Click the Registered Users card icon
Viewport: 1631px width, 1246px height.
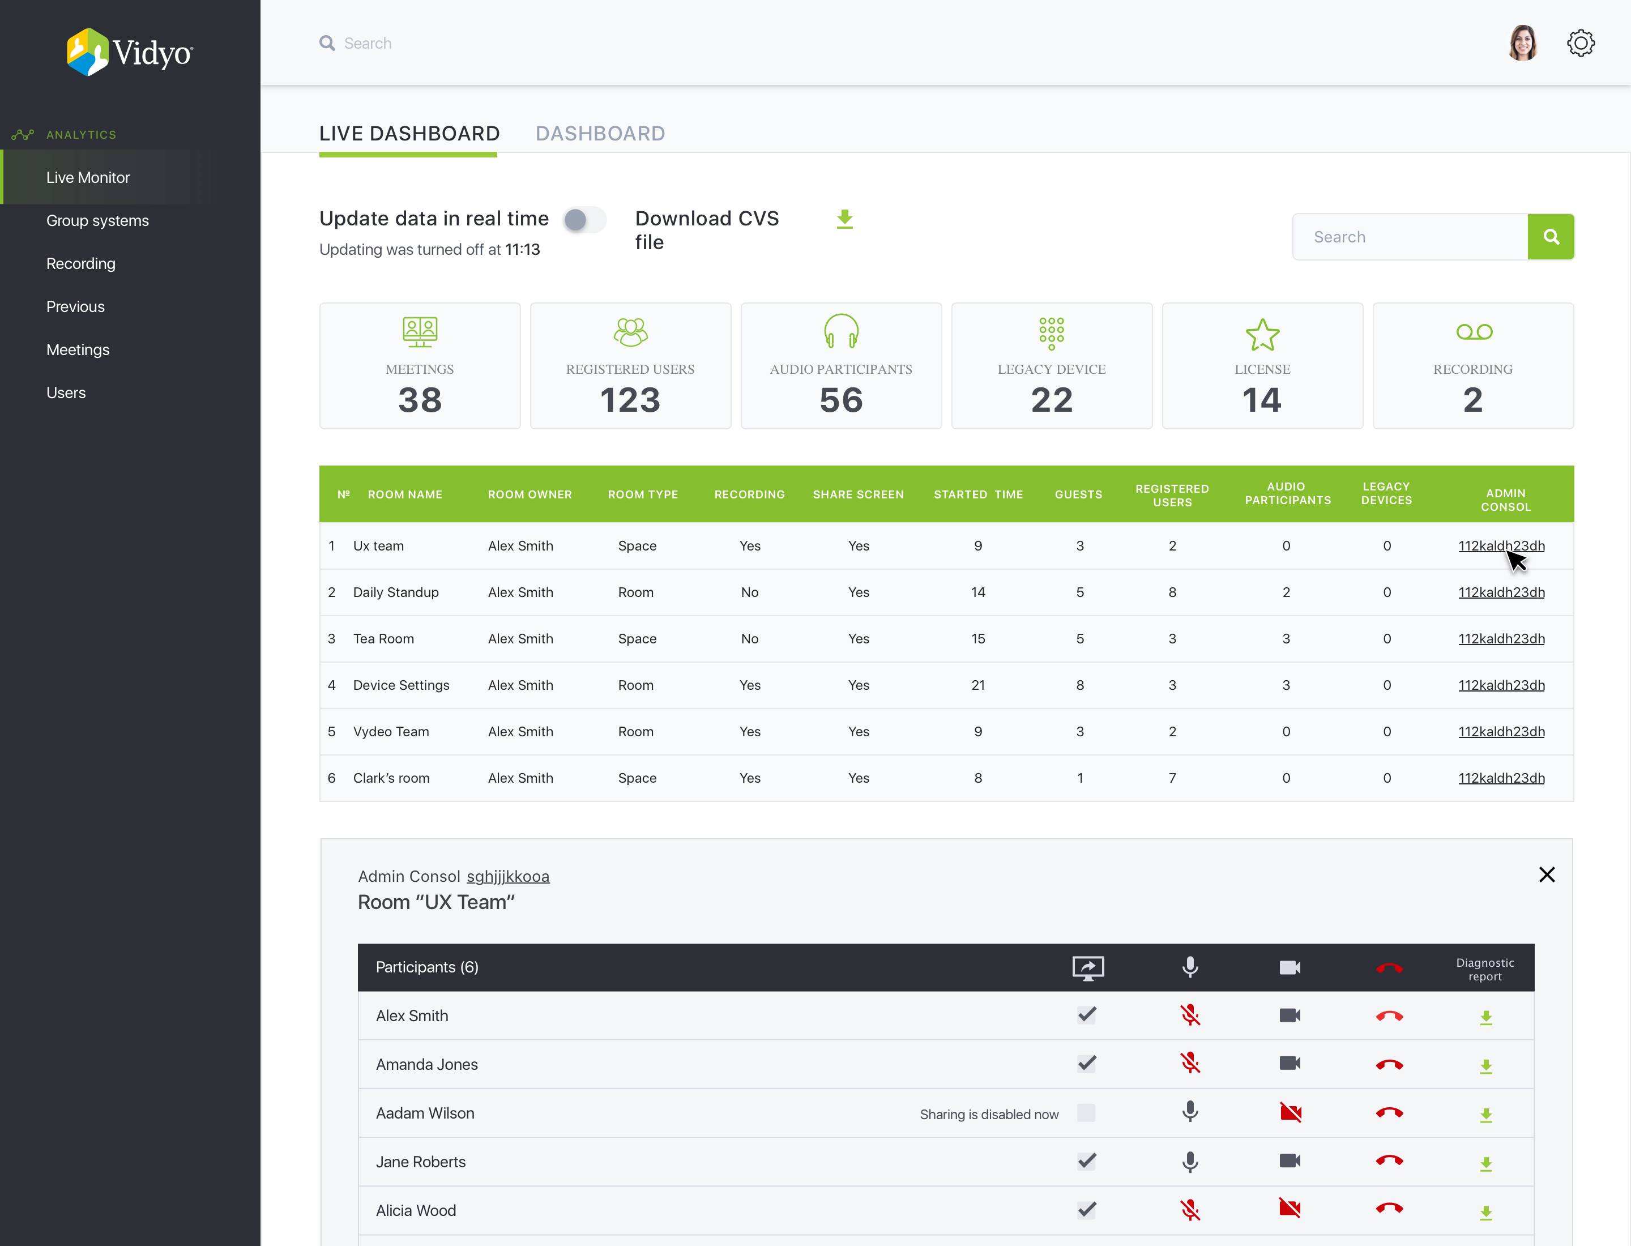630,331
